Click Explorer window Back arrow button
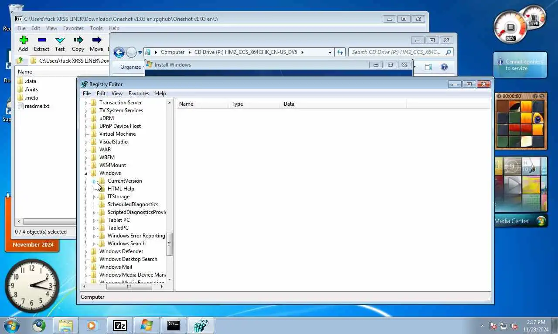Image resolution: width=558 pixels, height=334 pixels. click(119, 53)
